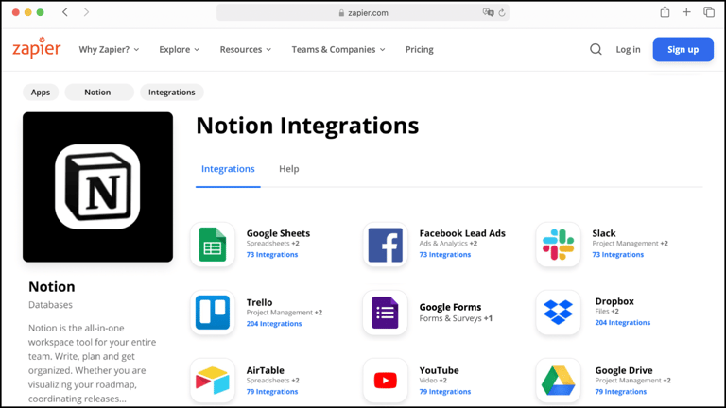Screen dimensions: 726x408
Task: Go forward with browser forward arrow
Action: (x=86, y=12)
